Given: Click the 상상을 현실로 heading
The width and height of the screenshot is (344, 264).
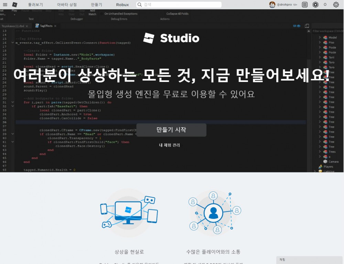Looking at the screenshot, I should click(x=129, y=252).
